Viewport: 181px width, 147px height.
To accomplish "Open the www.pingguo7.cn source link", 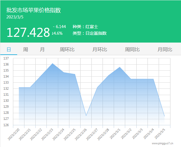I will [163, 143].
